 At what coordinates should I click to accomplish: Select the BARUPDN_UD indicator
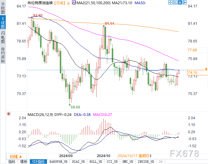pos(59,162)
